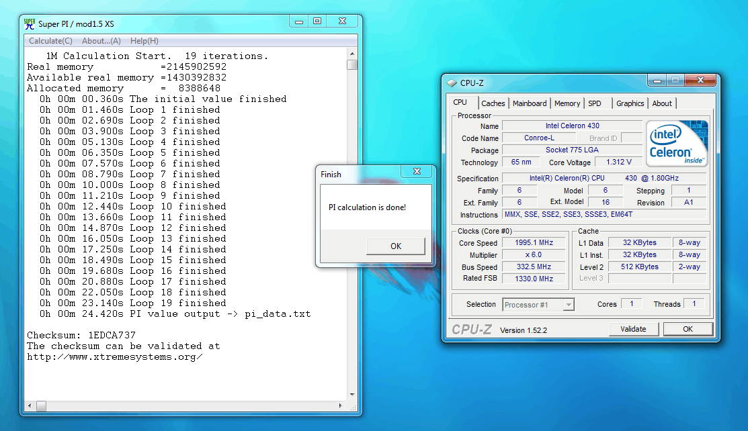Click the Super PI horizontal scrollbar left arrow

pos(30,405)
